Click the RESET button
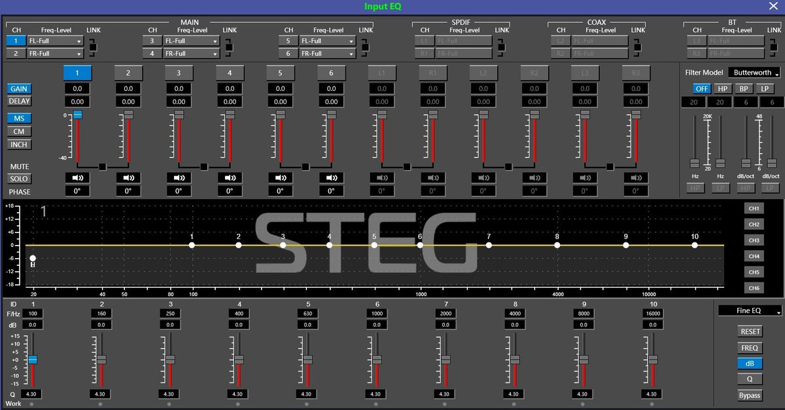This screenshot has height=410, width=785. point(750,332)
